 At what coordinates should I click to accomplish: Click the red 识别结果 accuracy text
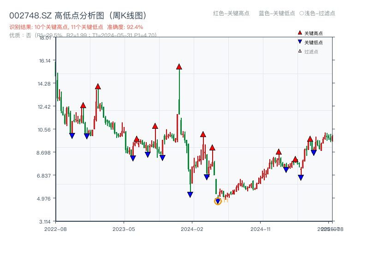(74, 27)
